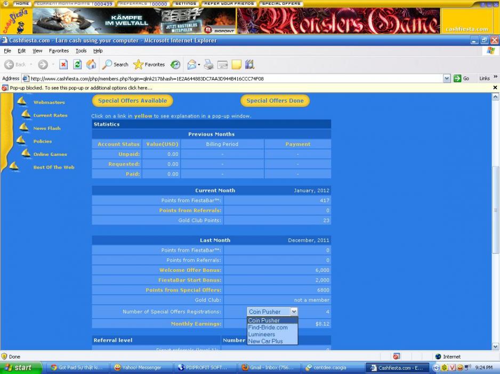Open the History icon in toolbar
The image size is (500, 374).
(x=175, y=64)
